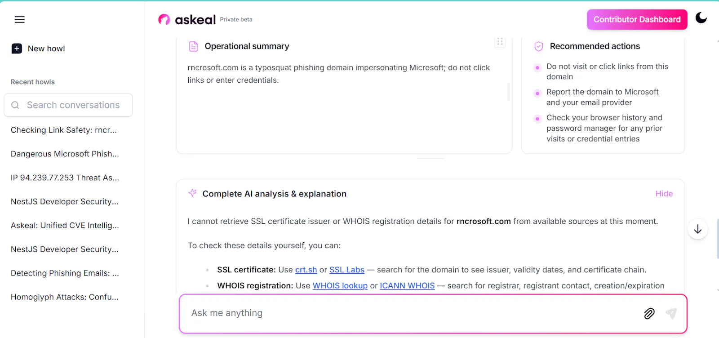Jump to bottom with down arrow button
This screenshot has width=719, height=338.
697,229
